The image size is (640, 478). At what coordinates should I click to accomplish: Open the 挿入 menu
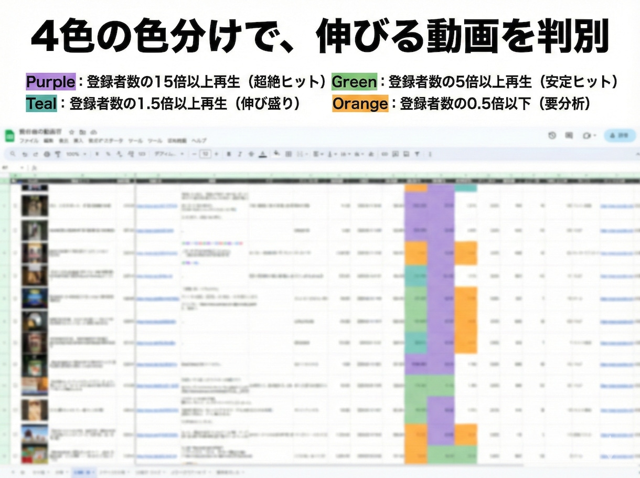(78, 141)
